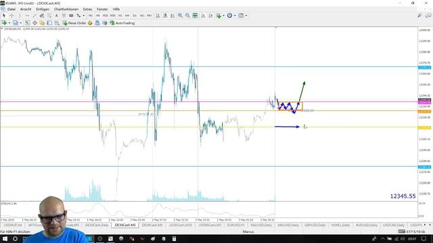Click the taskbar clock showing 09:07
Image resolution: width=433 pixels, height=243 pixels.
[412, 238]
